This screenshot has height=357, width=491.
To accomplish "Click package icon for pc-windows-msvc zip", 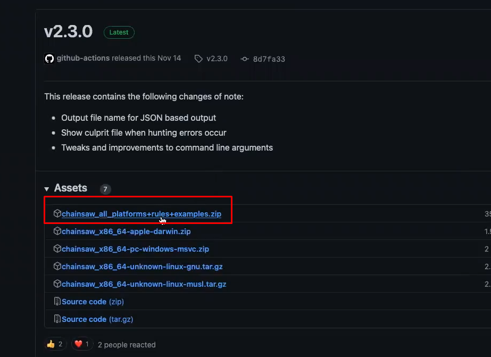I will point(57,248).
